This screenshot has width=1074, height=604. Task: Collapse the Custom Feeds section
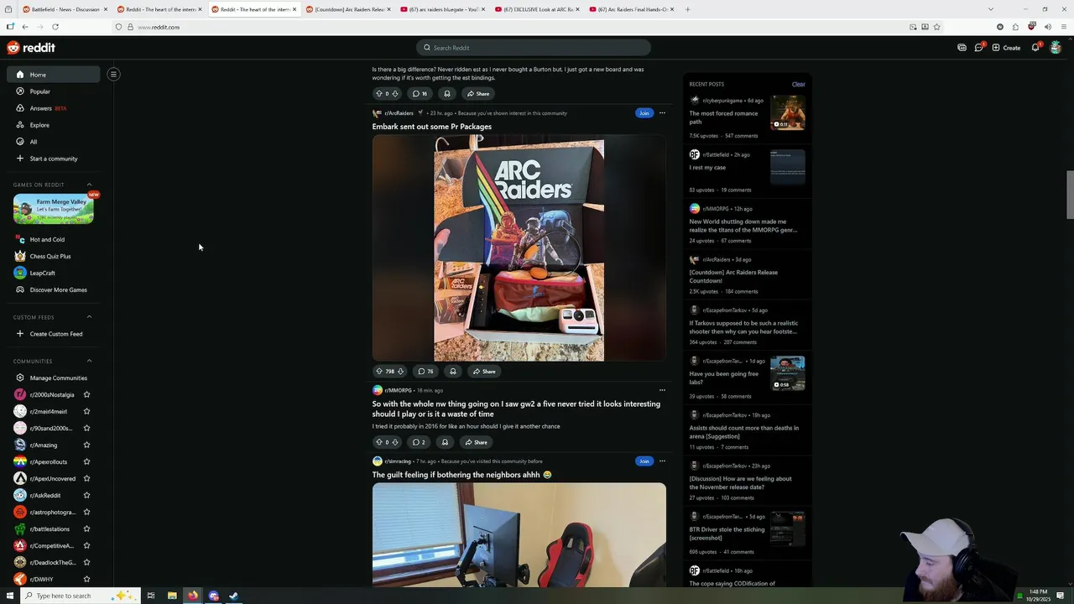tap(90, 317)
